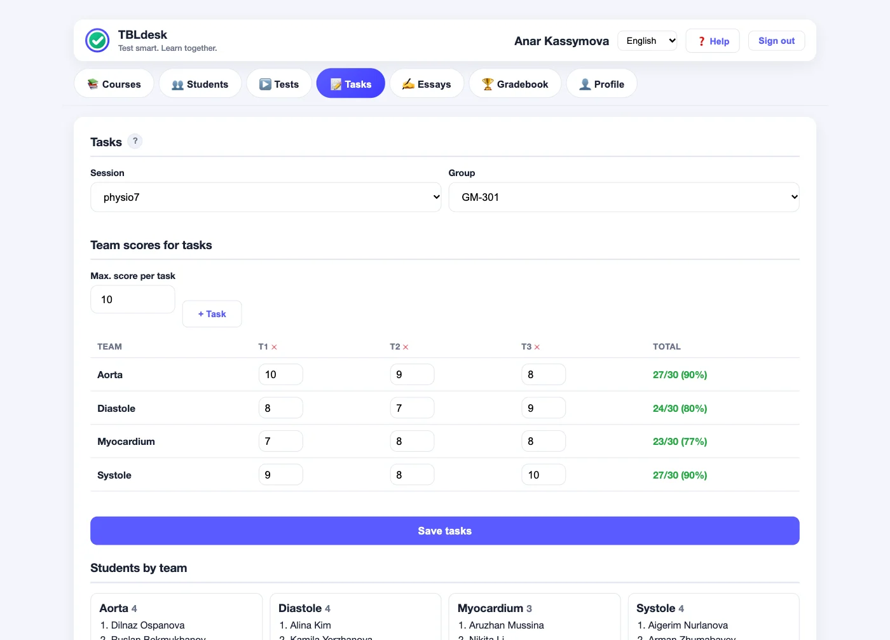This screenshot has width=890, height=640.
Task: Click the Max. score per task field
Action: 133,299
